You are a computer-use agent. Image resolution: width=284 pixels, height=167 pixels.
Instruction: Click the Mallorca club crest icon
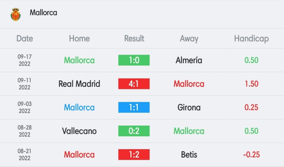tap(16, 14)
